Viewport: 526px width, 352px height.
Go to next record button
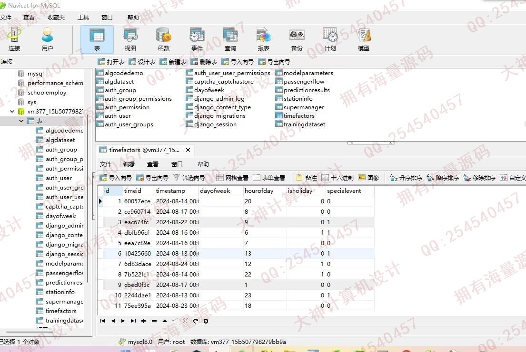click(x=123, y=321)
